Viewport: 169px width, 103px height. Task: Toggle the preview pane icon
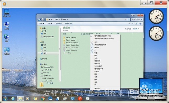(136, 24)
